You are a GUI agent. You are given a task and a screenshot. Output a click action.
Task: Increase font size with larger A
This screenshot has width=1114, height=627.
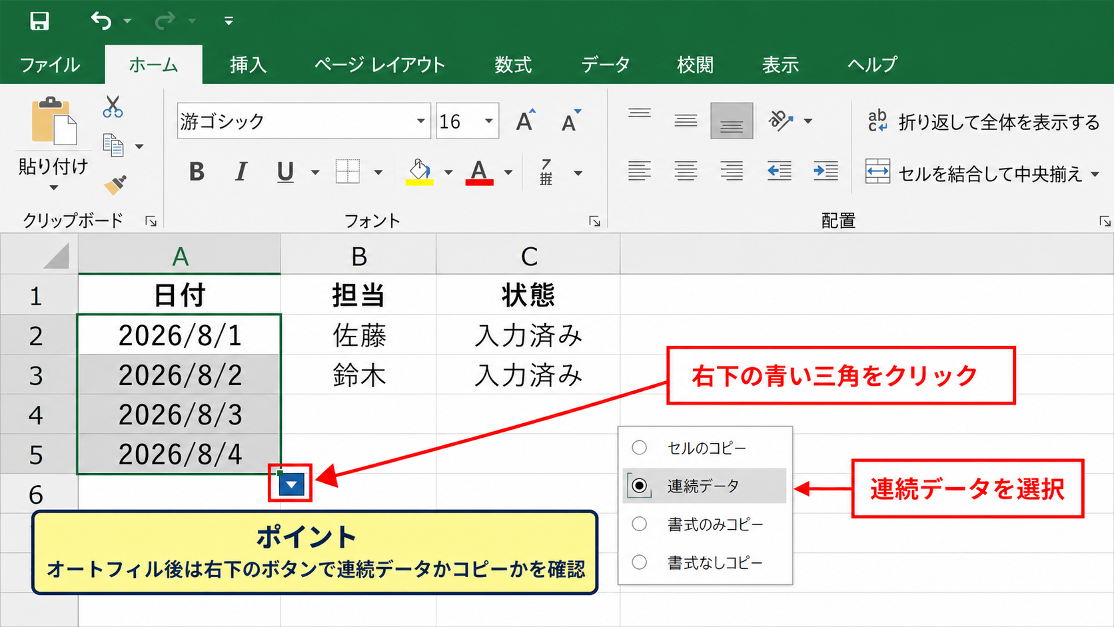(525, 121)
